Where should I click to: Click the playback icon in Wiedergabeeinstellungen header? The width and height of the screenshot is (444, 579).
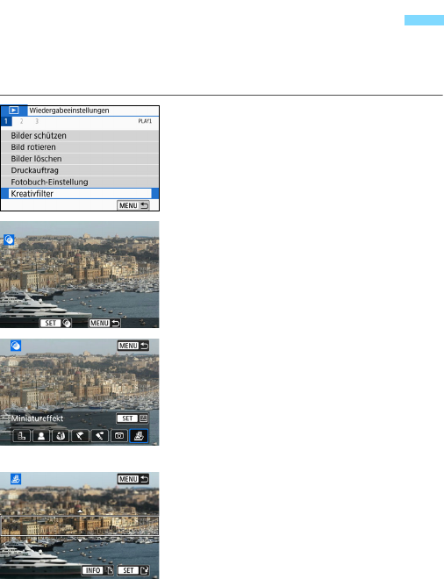pyautogui.click(x=14, y=110)
